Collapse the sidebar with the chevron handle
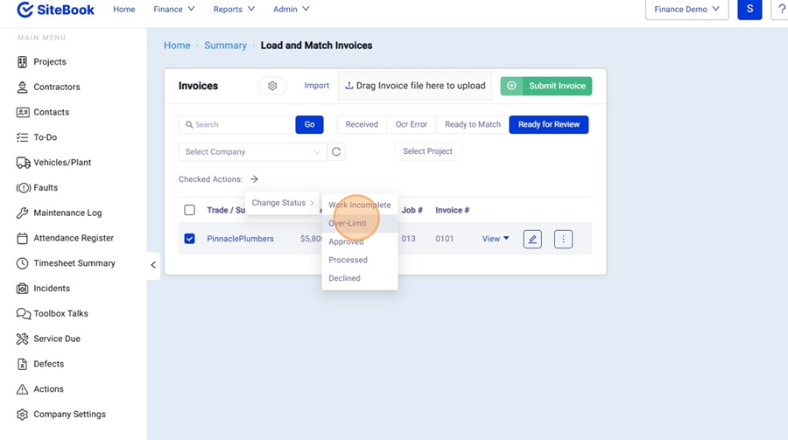The height and width of the screenshot is (440, 788). pos(153,264)
